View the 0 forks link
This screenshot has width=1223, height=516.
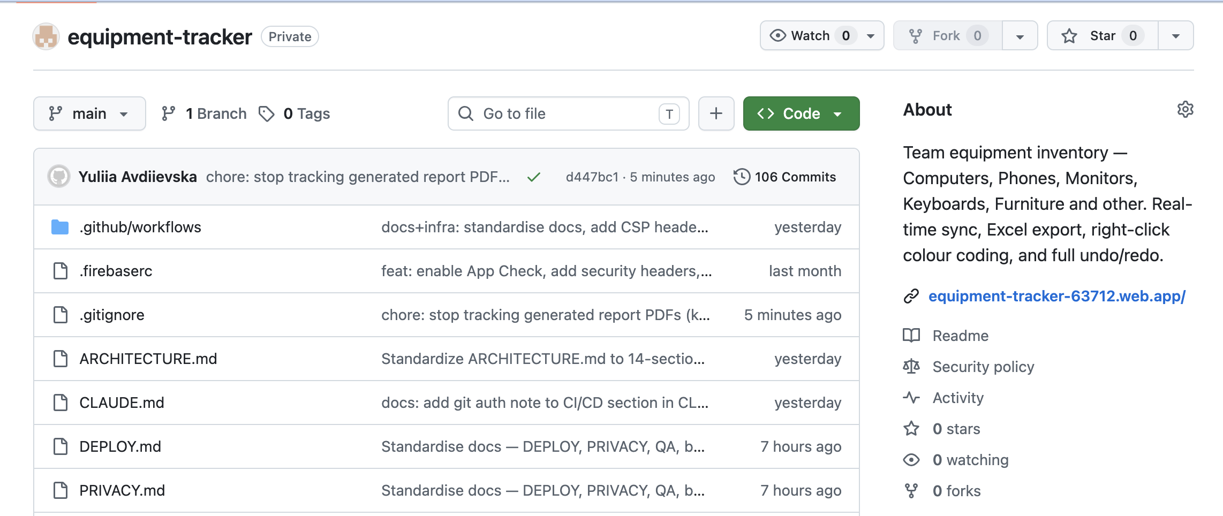[956, 491]
